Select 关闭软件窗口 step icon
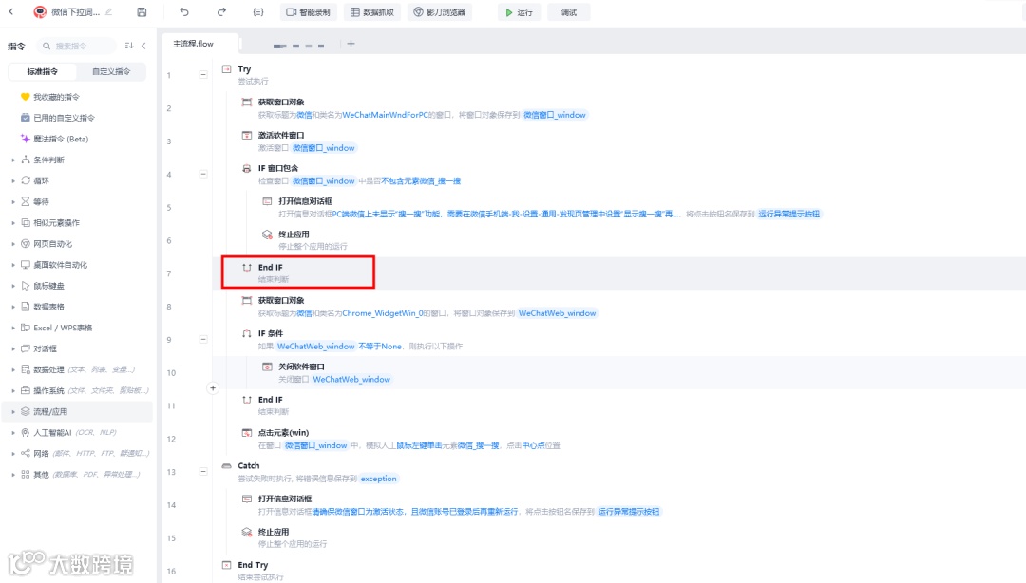Screen dimensions: 1026x583 [267, 367]
